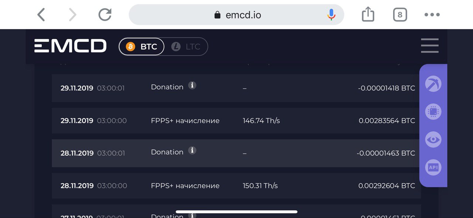Image resolution: width=473 pixels, height=218 pixels.
Task: Open the mining pickaxe sidebar icon
Action: pos(433,84)
